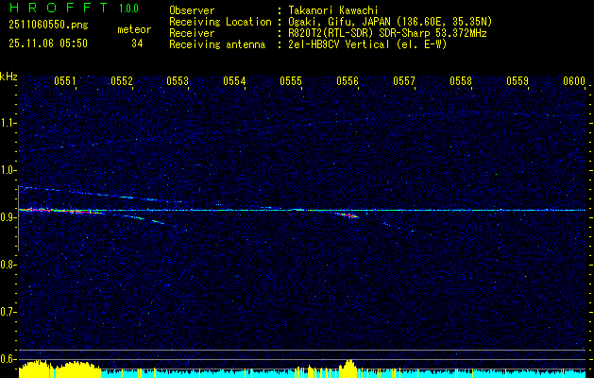Click the receiver frequency text 53.372MHz
The width and height of the screenshot is (594, 378).
459,33
